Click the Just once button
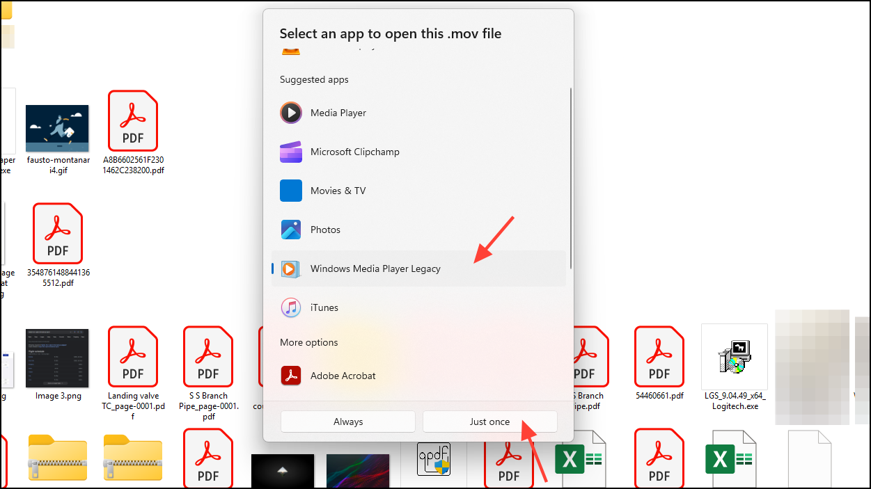Viewport: 871px width, 489px height. pos(489,422)
